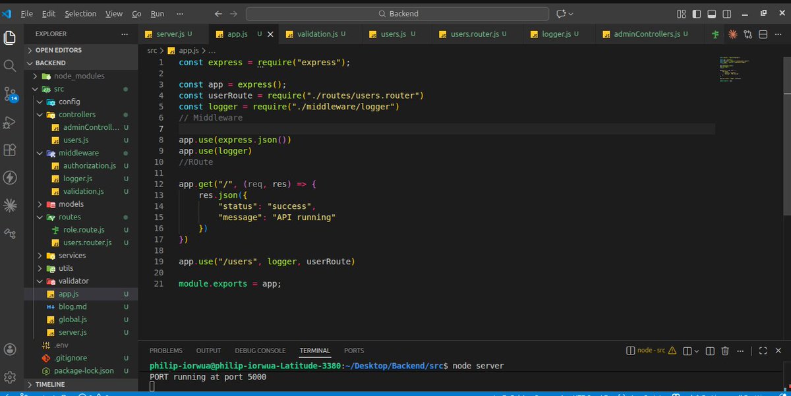This screenshot has height=396, width=791.
Task: Click the Explorer more actions ellipsis
Action: (x=125, y=34)
